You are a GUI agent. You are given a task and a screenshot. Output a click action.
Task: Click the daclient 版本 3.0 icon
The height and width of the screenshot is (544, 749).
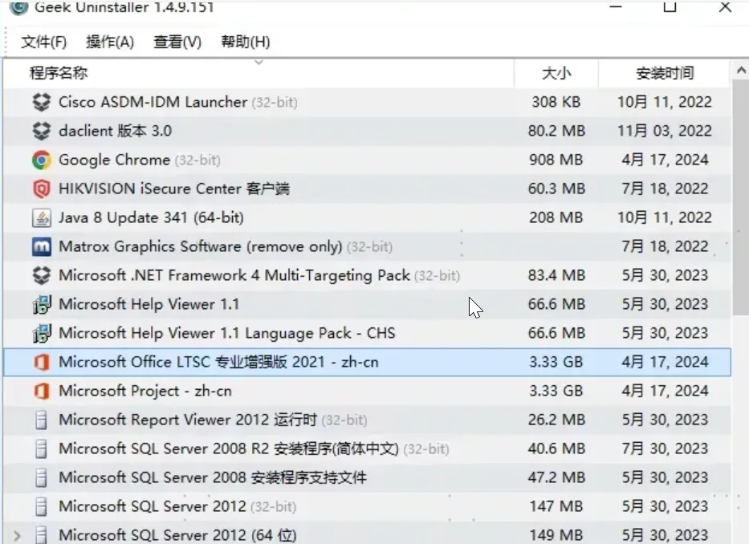[42, 131]
